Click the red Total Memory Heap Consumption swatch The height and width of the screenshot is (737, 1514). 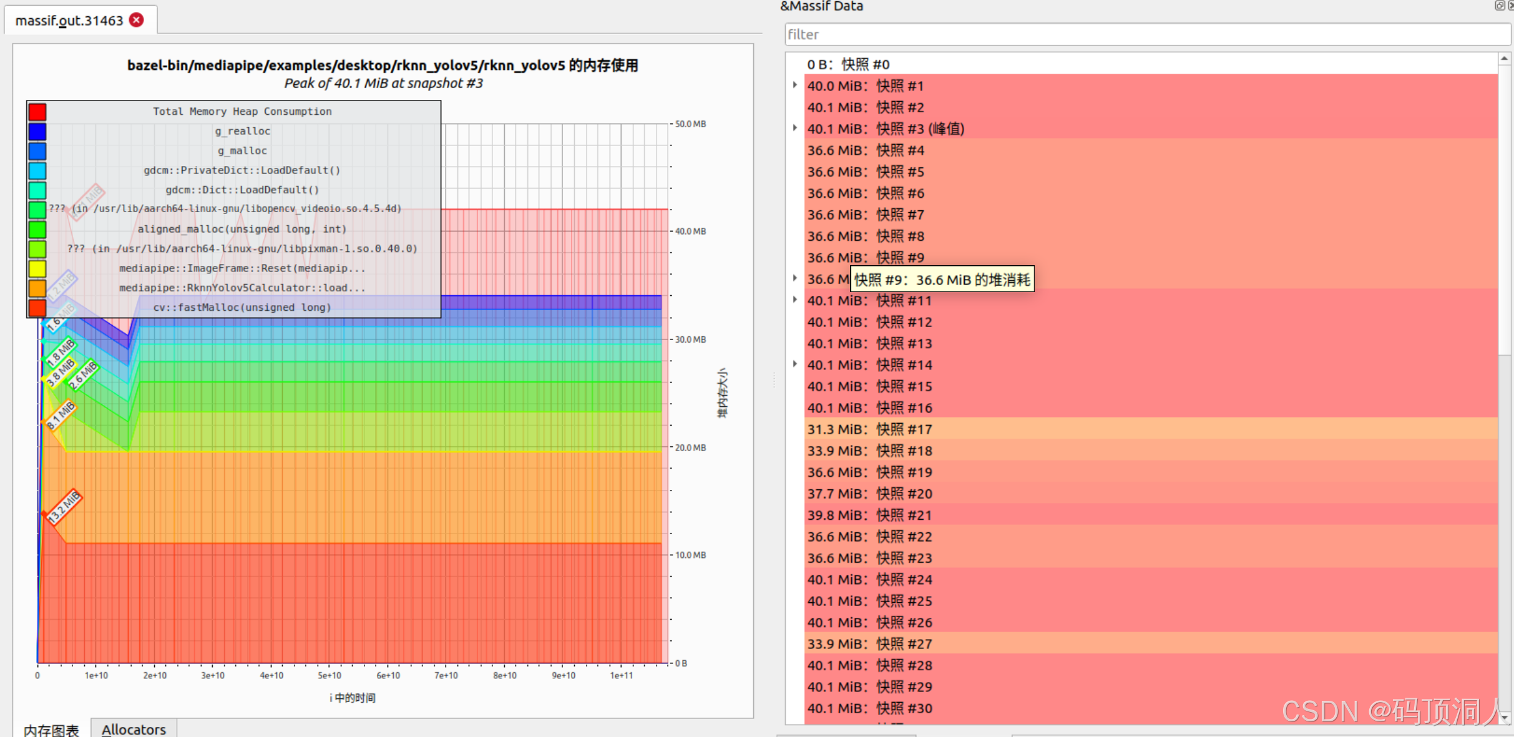point(37,112)
